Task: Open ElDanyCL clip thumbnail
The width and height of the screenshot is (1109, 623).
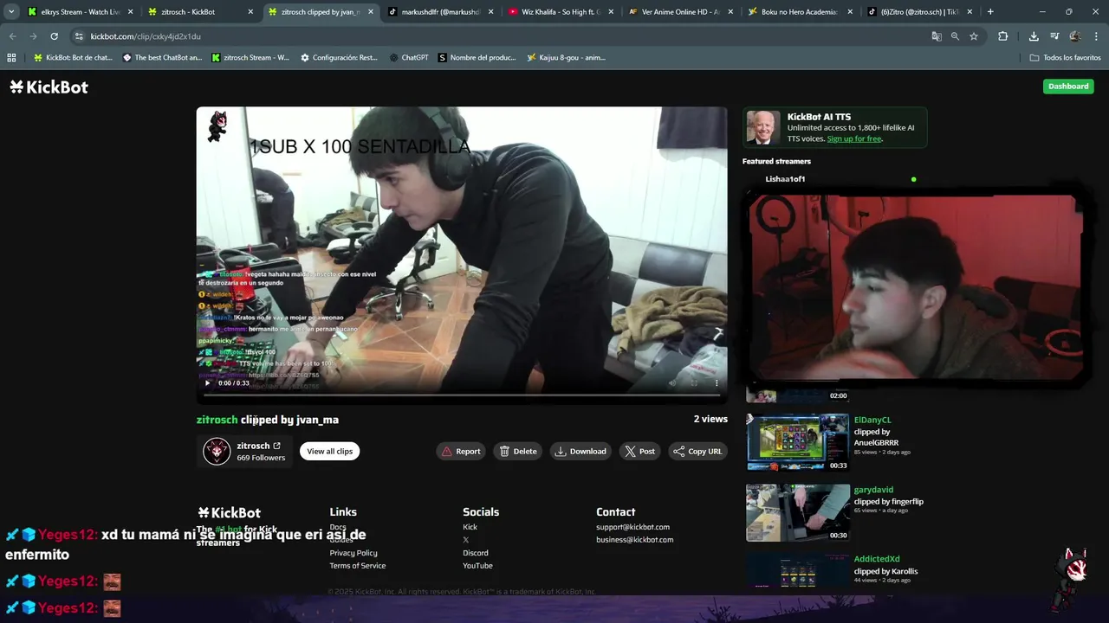Action: pyautogui.click(x=797, y=442)
